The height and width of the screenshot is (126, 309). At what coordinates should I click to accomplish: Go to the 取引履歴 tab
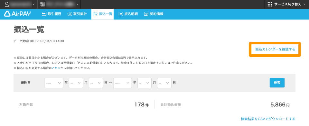51,14
